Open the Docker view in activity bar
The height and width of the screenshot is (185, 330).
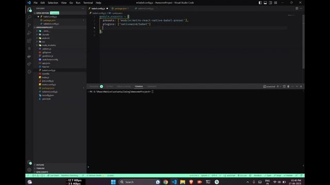click(x=29, y=56)
